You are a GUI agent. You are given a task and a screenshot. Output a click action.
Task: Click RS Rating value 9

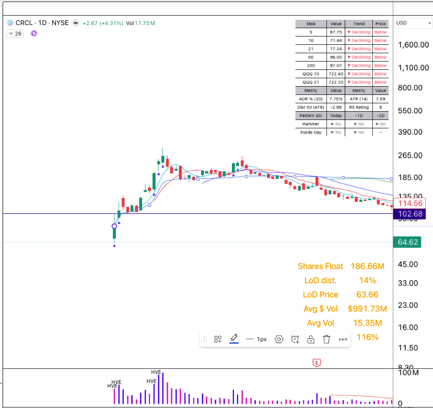pyautogui.click(x=381, y=107)
